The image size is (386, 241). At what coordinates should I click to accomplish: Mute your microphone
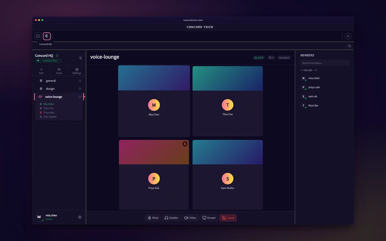pos(153,218)
